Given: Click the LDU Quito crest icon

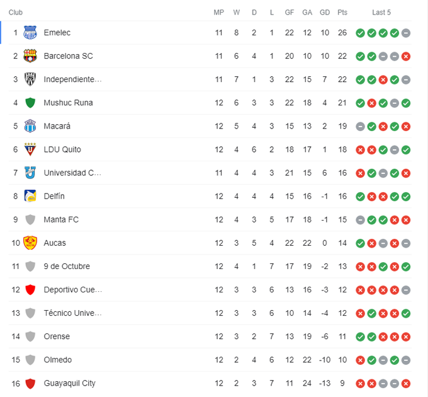Looking at the screenshot, I should [30, 149].
